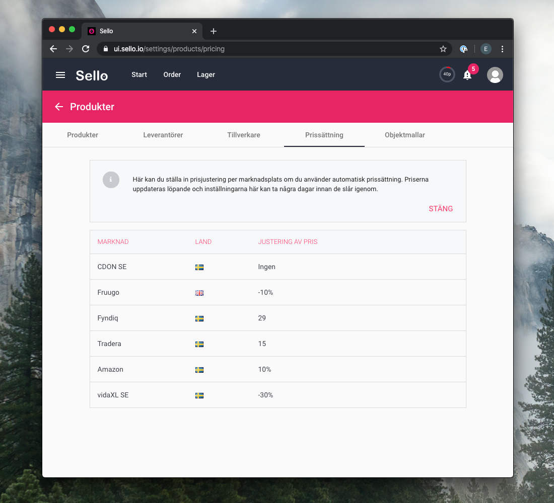
Task: Bookmark this page with the star icon
Action: point(443,49)
